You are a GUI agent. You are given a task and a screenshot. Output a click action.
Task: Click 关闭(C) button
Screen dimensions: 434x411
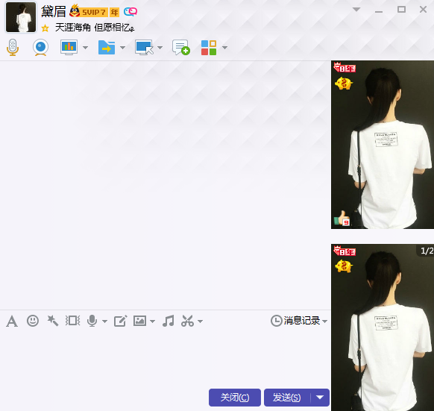tap(235, 398)
